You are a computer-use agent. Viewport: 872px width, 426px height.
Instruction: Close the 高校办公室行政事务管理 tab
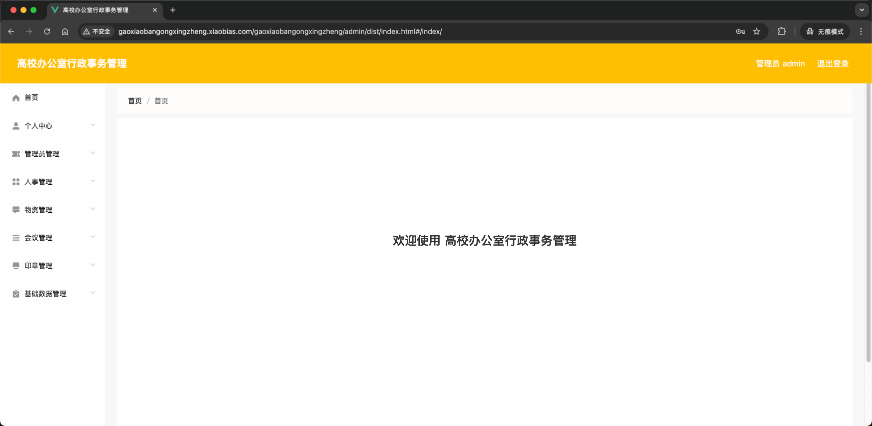pyautogui.click(x=155, y=10)
